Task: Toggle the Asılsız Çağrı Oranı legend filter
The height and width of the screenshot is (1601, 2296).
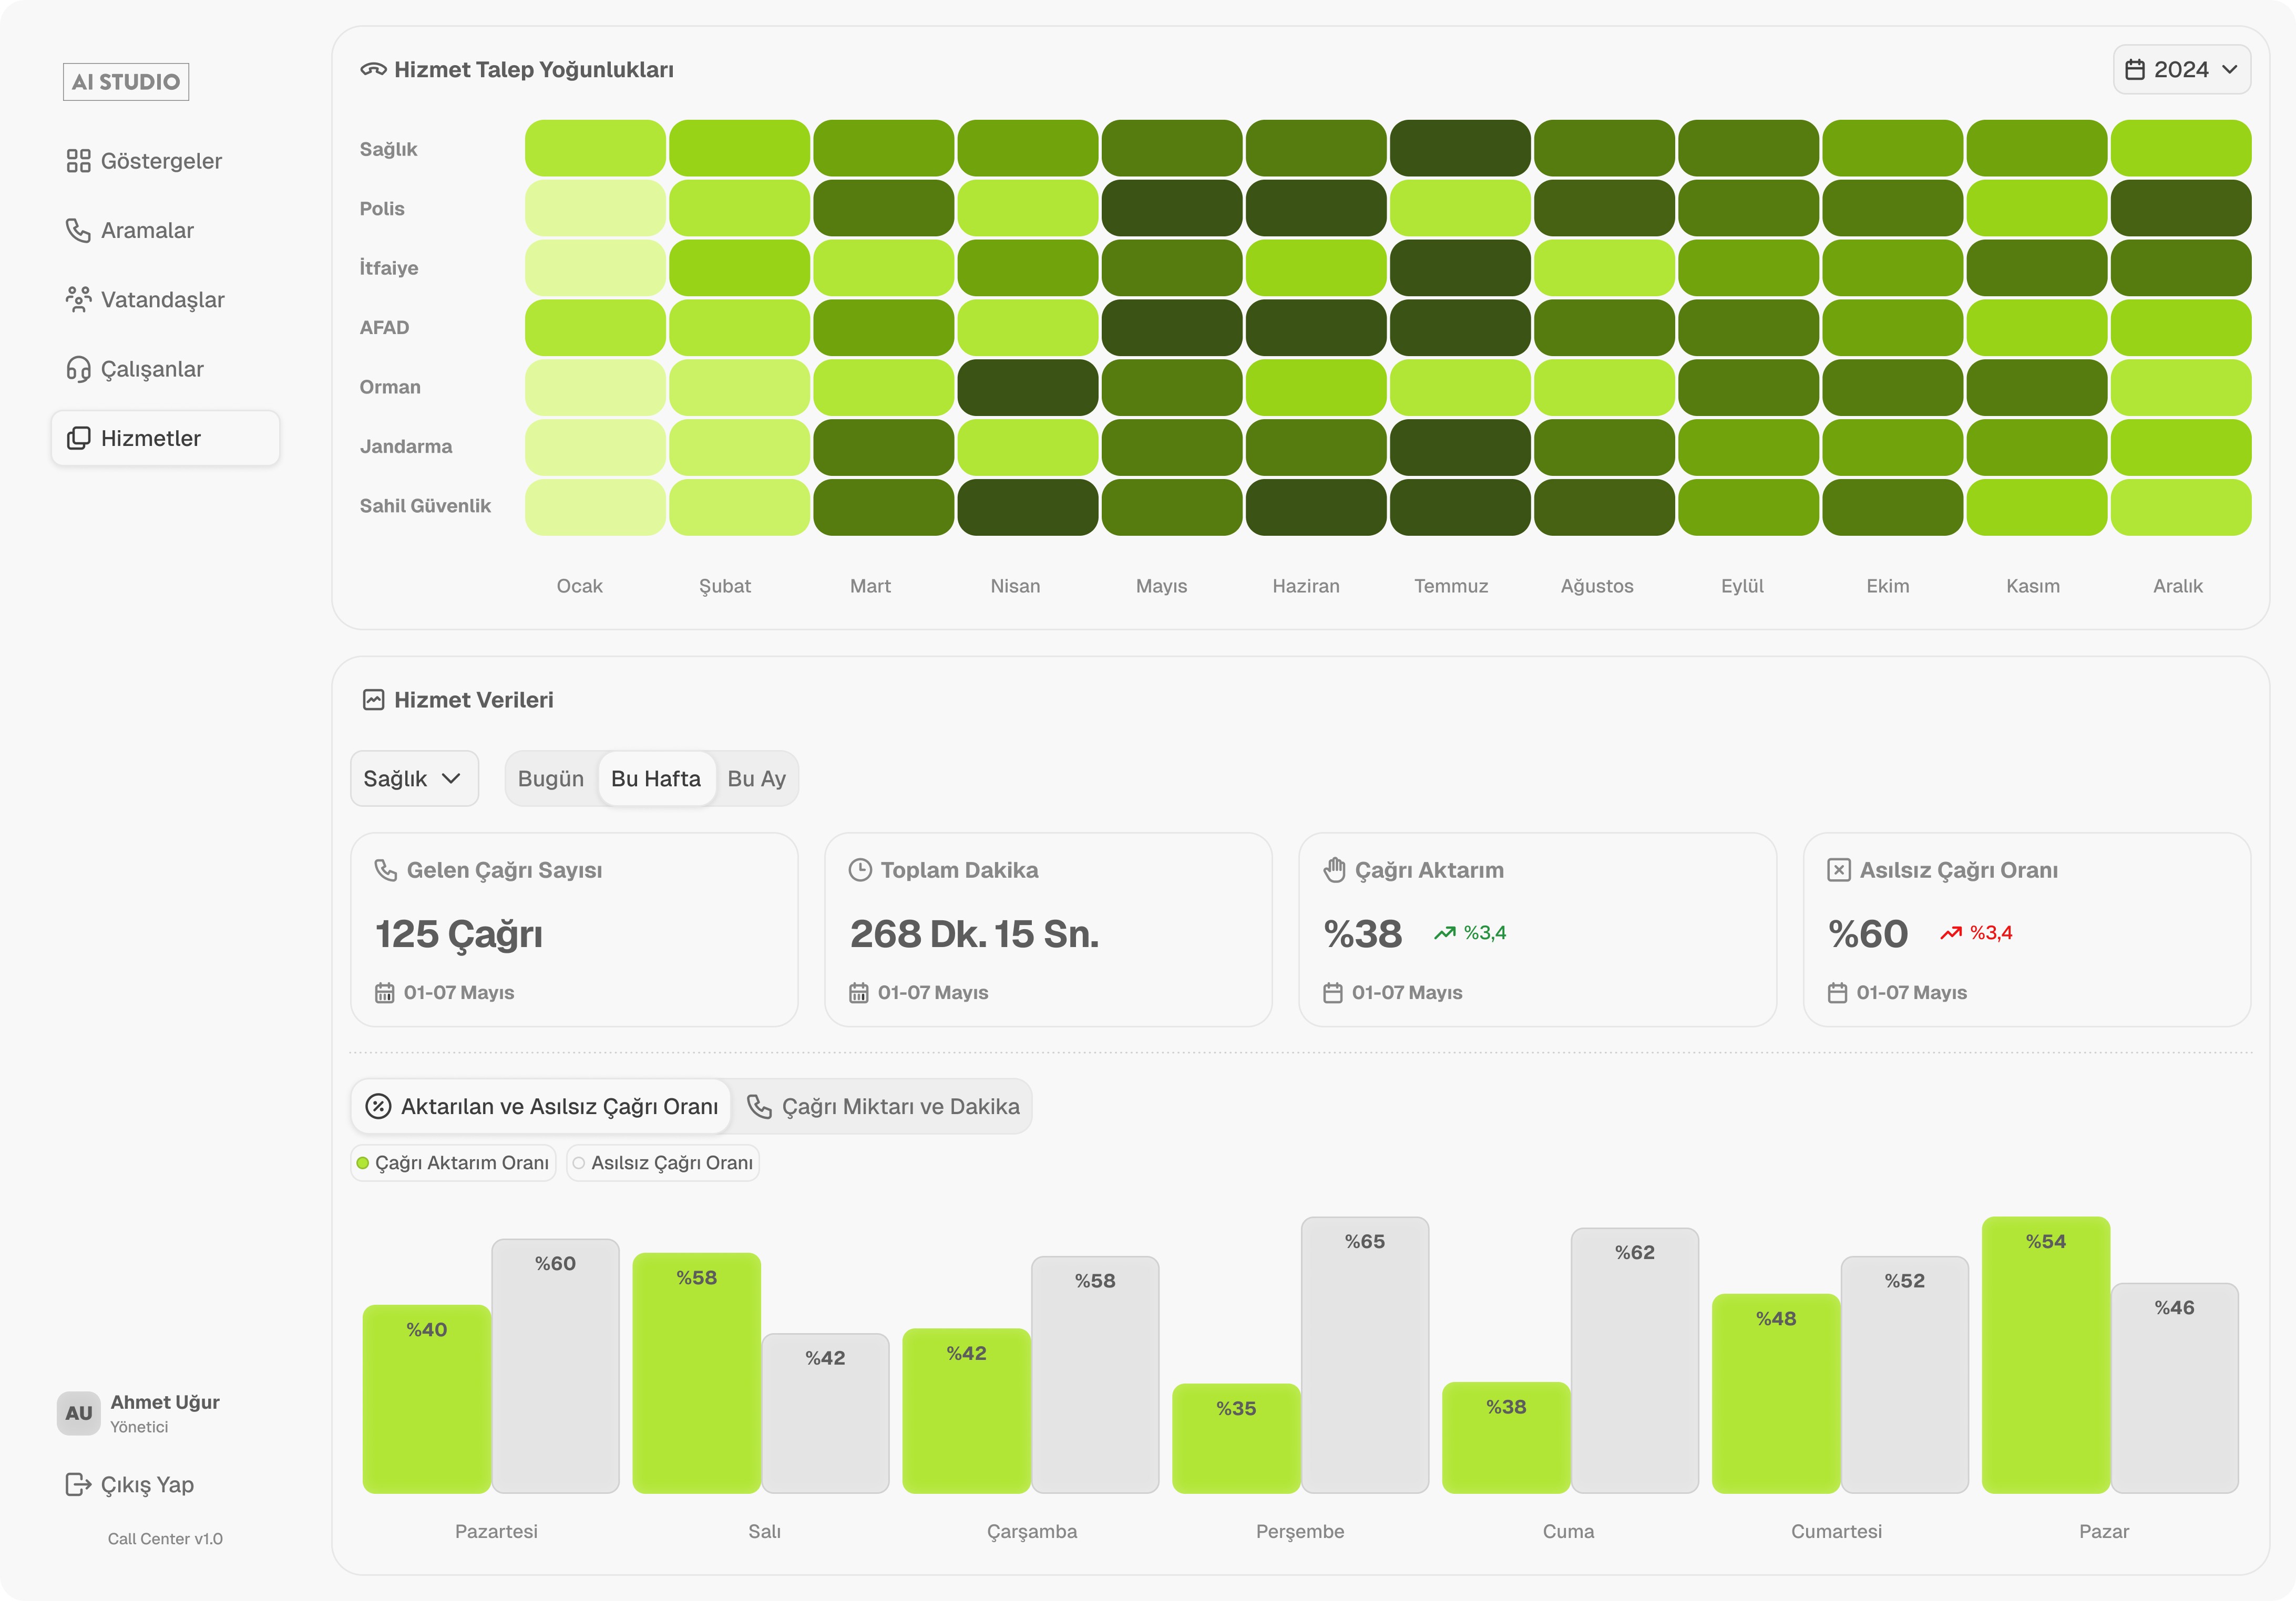Action: (x=663, y=1162)
